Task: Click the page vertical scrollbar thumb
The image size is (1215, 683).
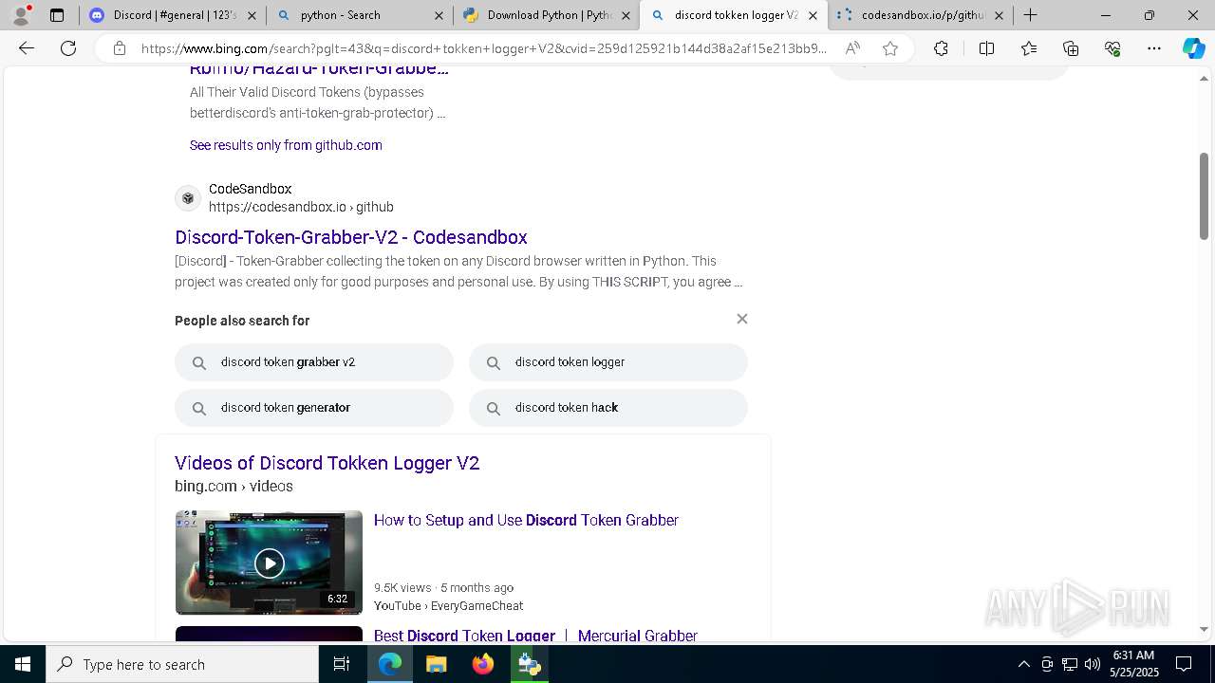Action: tap(1204, 195)
